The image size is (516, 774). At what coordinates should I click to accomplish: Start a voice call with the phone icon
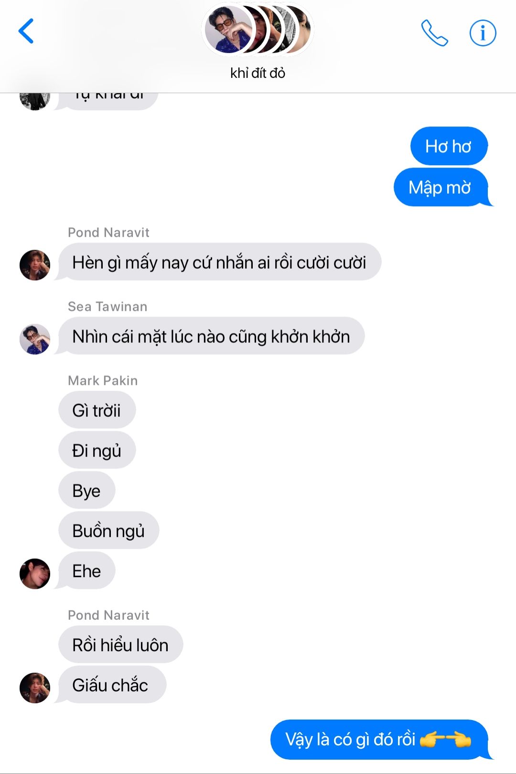(434, 33)
